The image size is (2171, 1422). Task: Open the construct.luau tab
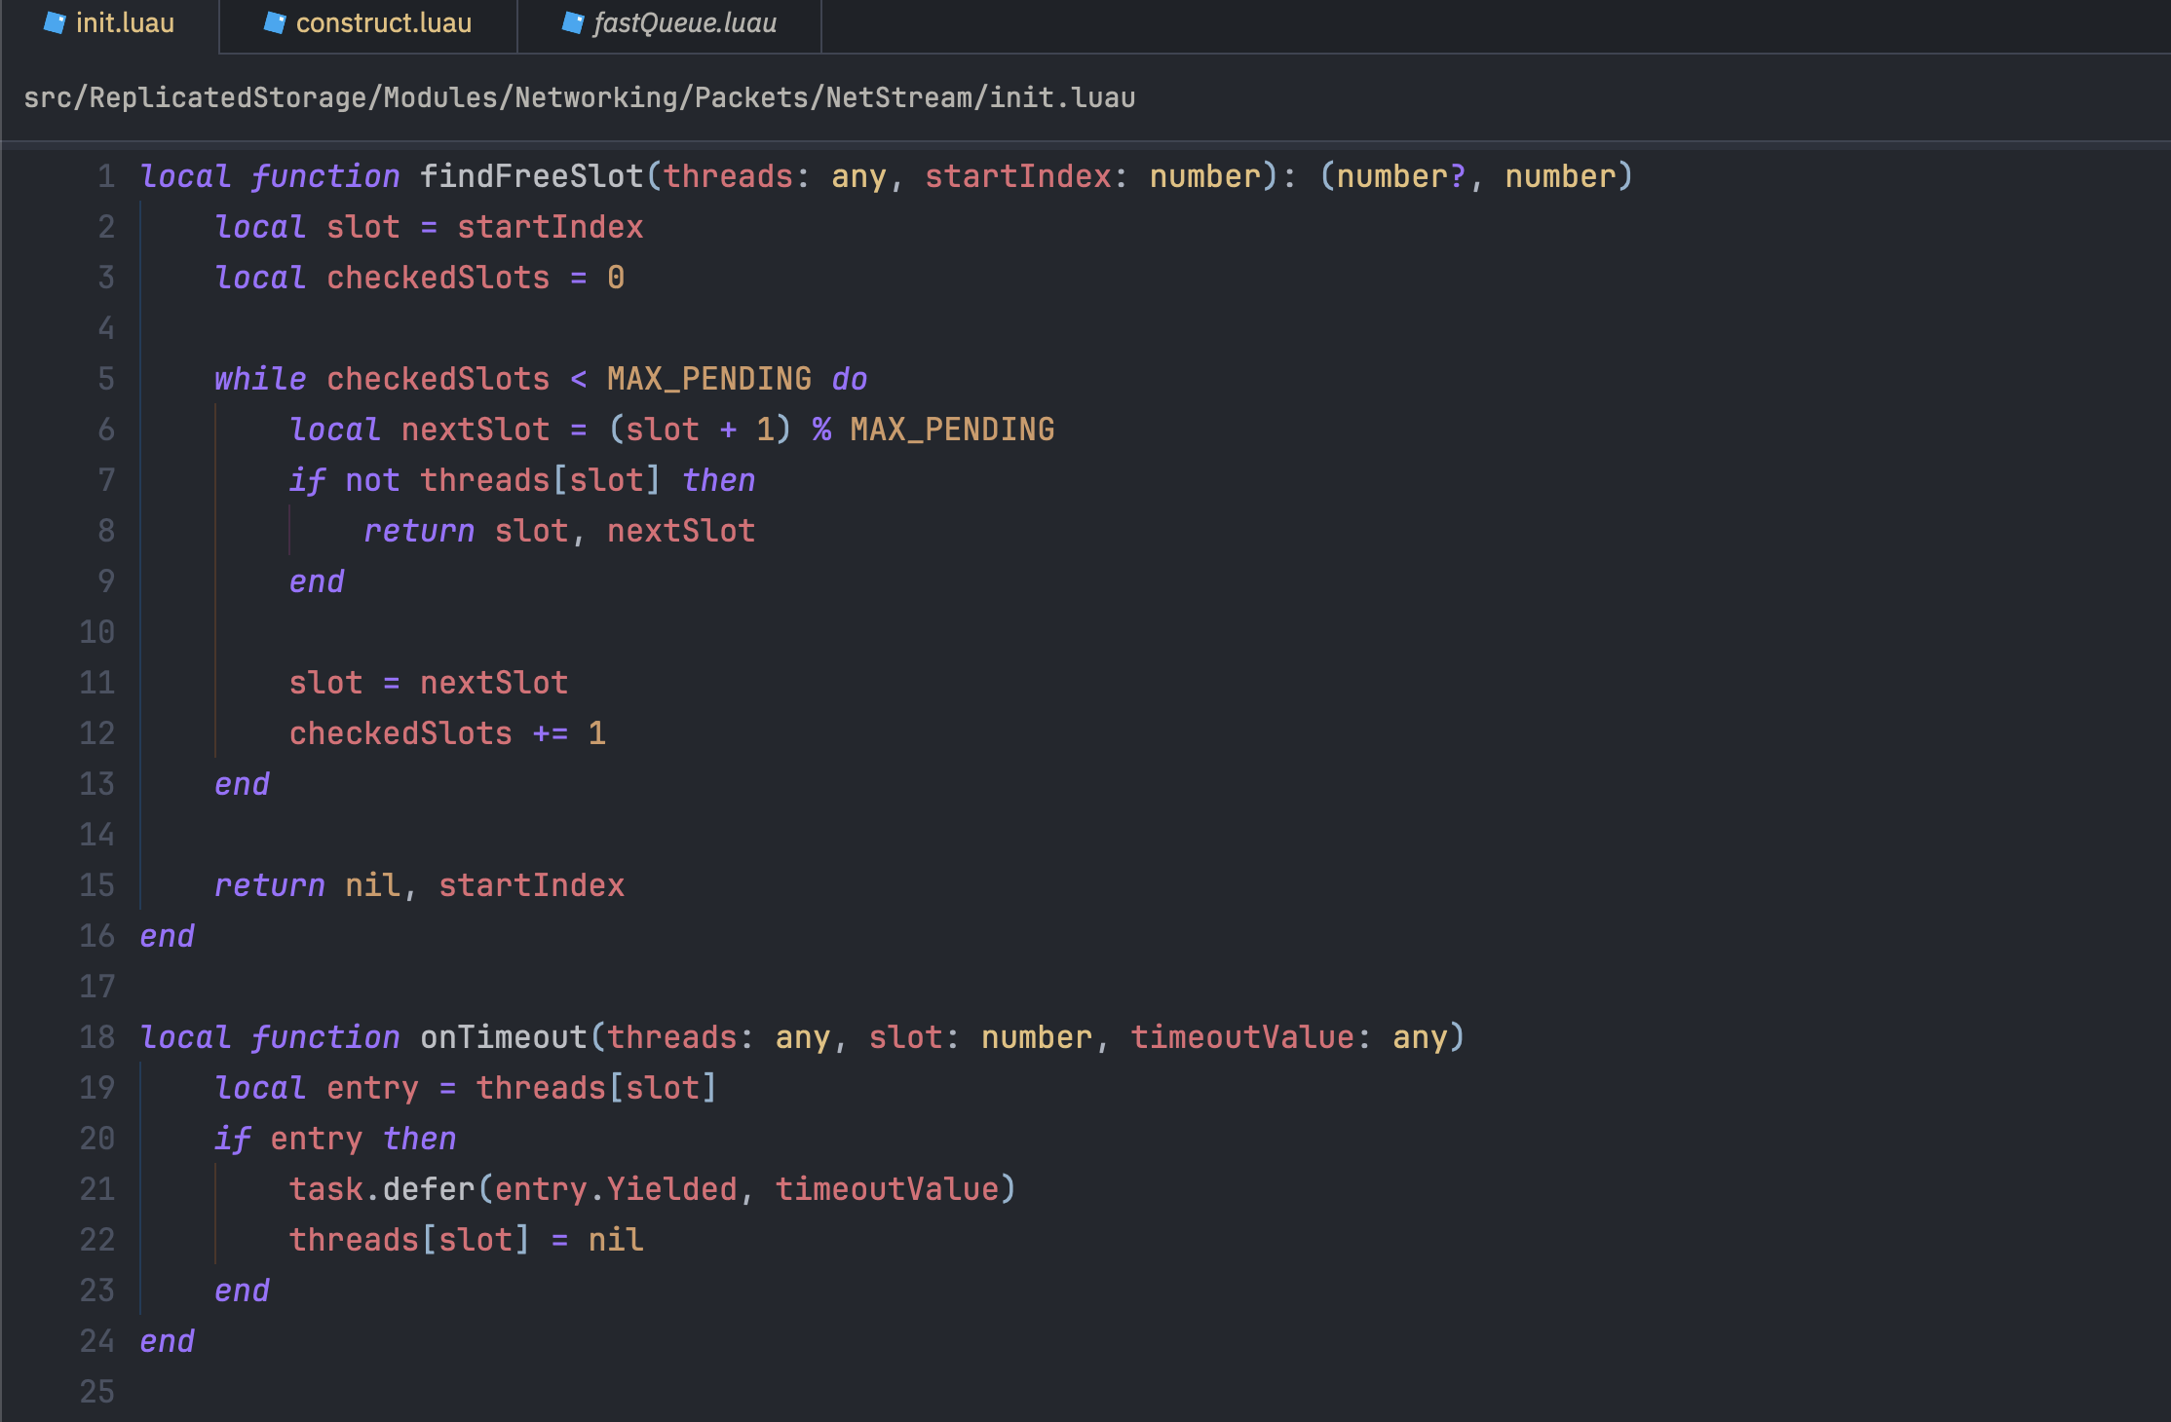pyautogui.click(x=368, y=23)
